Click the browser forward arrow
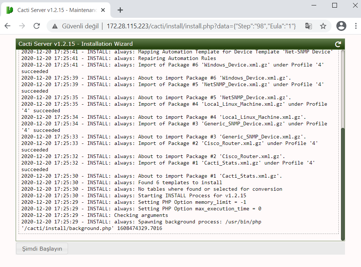 point(22,26)
